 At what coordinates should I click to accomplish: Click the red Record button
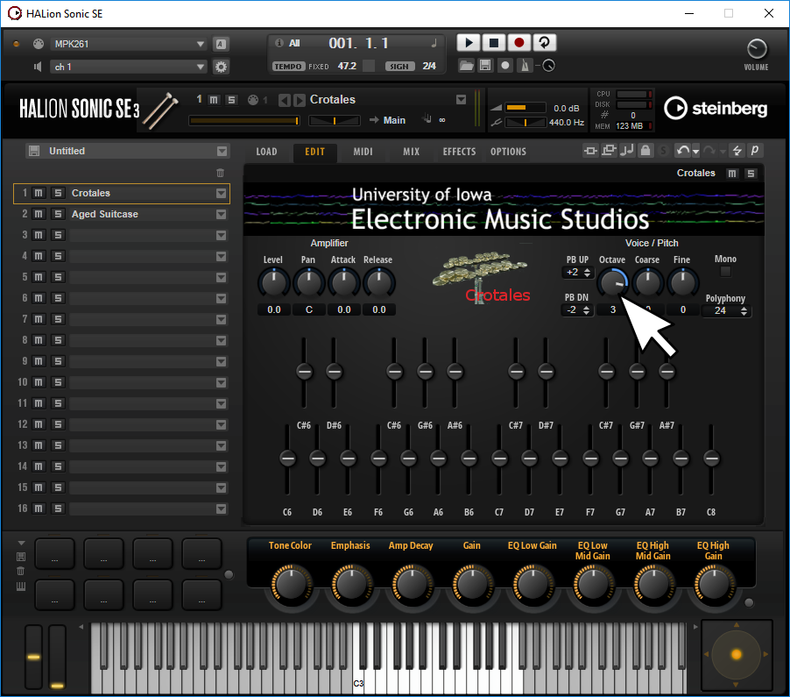[519, 43]
